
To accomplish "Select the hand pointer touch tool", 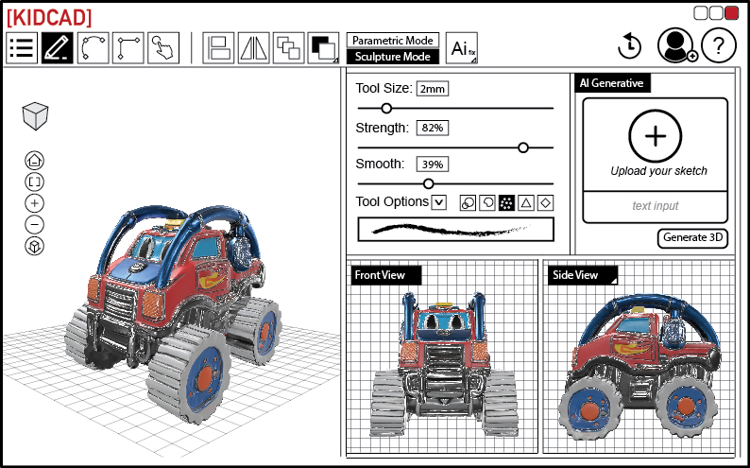I will click(x=163, y=48).
